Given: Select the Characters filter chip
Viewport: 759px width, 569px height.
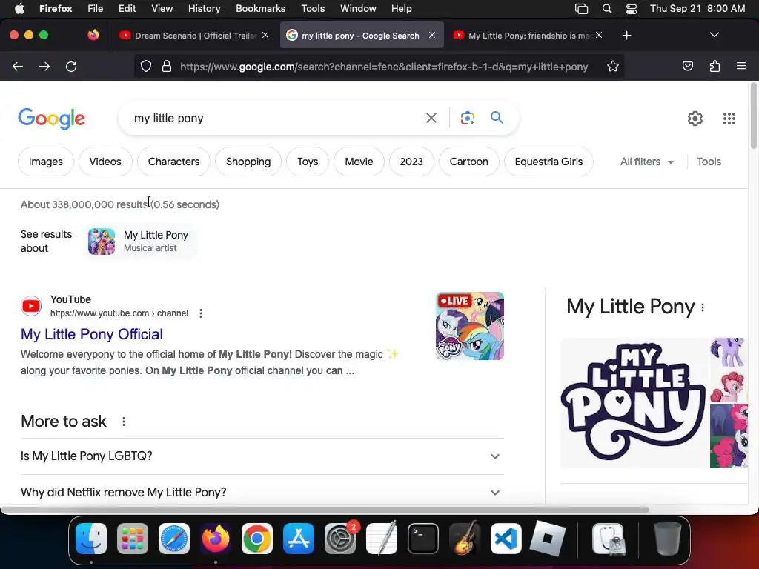Looking at the screenshot, I should click(x=173, y=162).
